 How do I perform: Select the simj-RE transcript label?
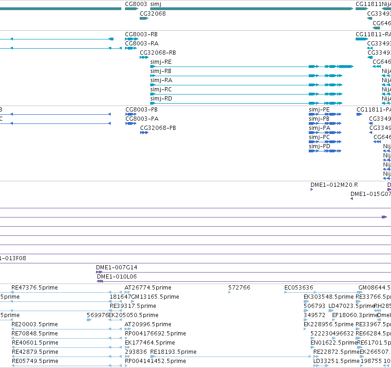click(161, 62)
